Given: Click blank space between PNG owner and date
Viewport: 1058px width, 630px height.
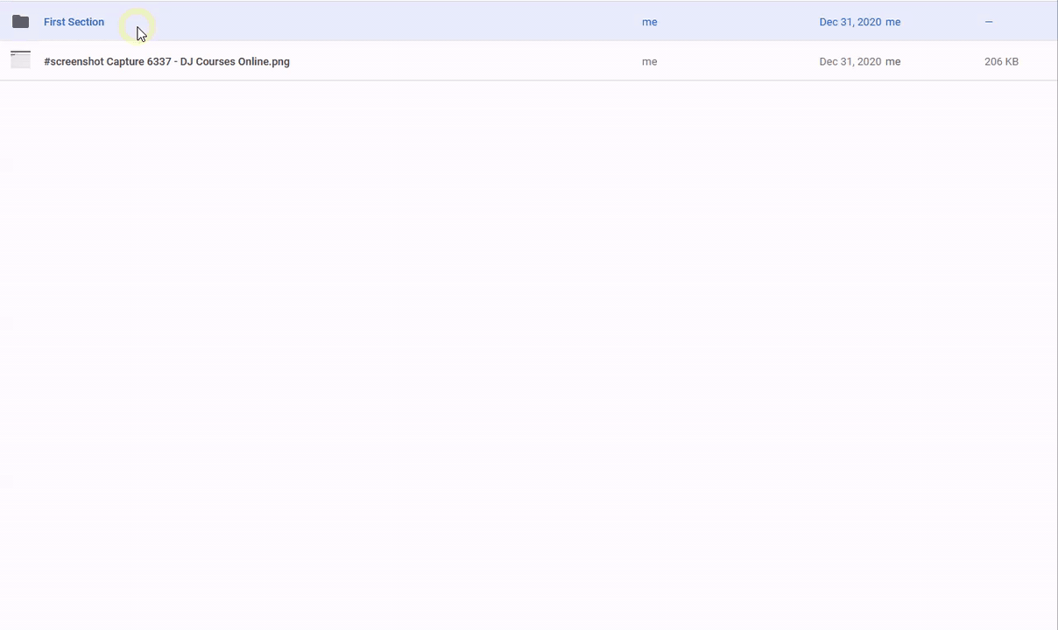Looking at the screenshot, I should [x=736, y=61].
